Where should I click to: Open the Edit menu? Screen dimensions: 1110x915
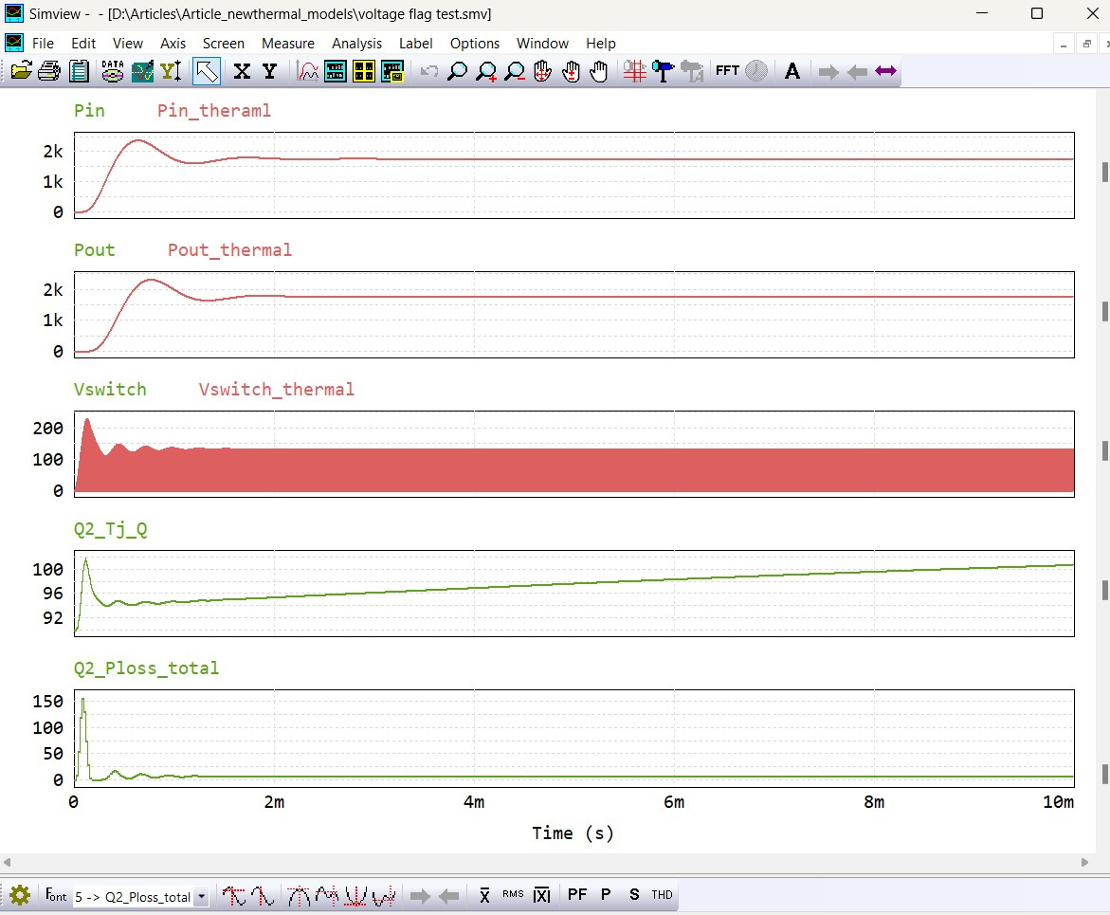(83, 44)
